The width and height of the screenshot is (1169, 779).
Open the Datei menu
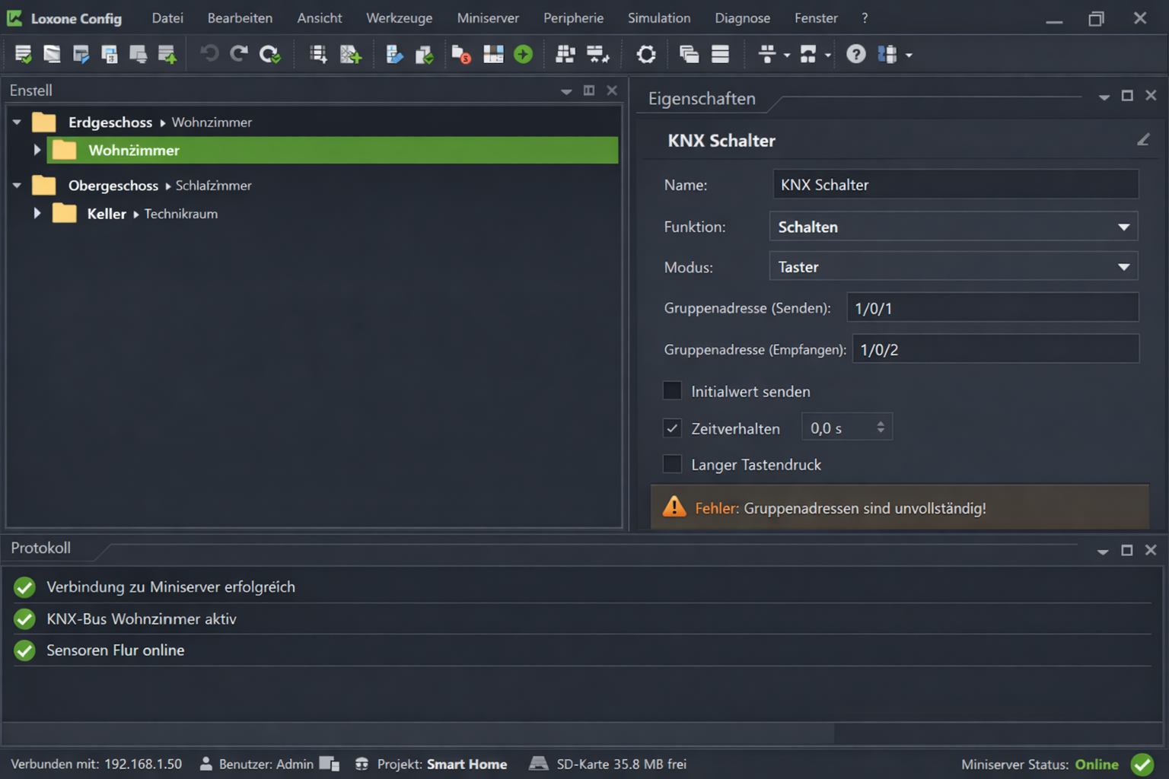(167, 18)
